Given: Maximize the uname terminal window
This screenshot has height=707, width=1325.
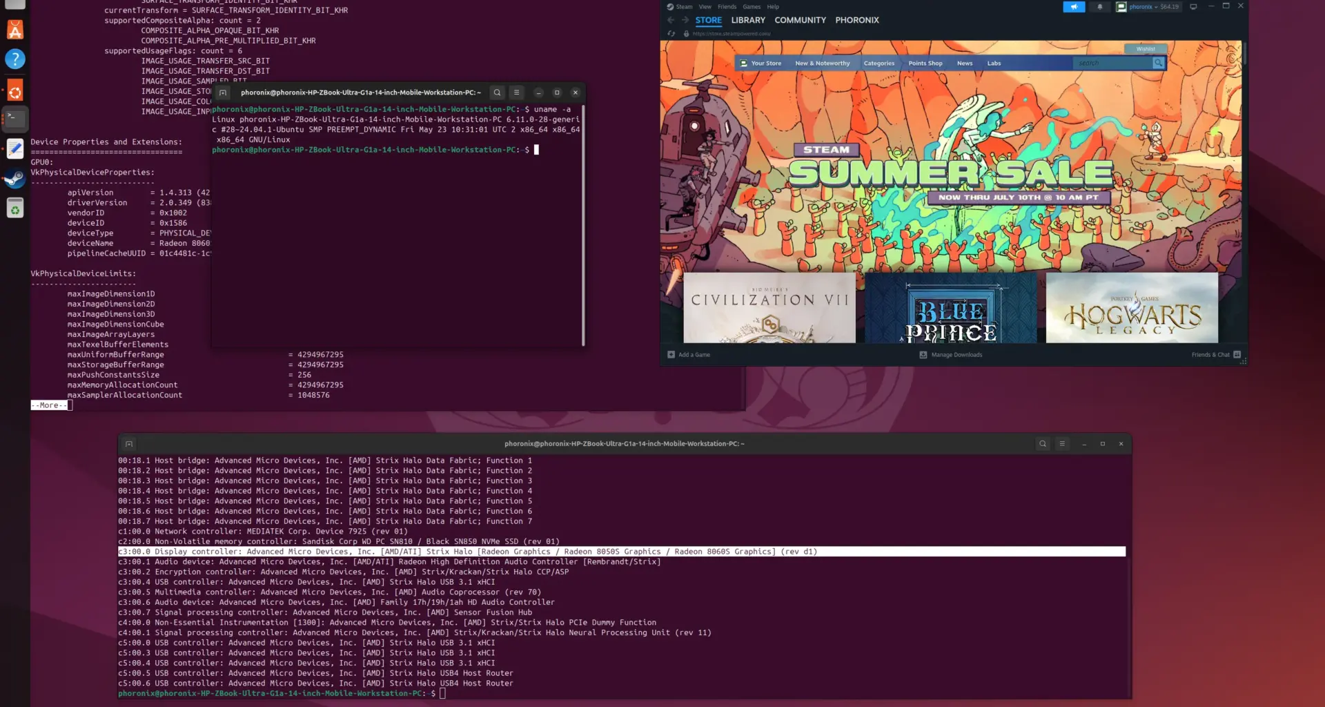Looking at the screenshot, I should click(x=557, y=93).
